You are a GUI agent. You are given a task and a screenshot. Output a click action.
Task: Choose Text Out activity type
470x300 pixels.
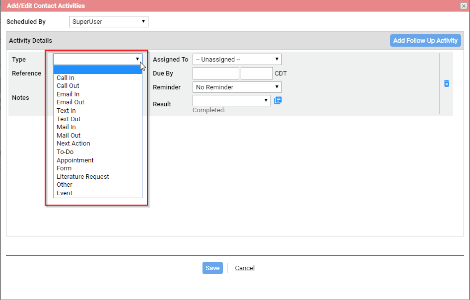point(98,119)
